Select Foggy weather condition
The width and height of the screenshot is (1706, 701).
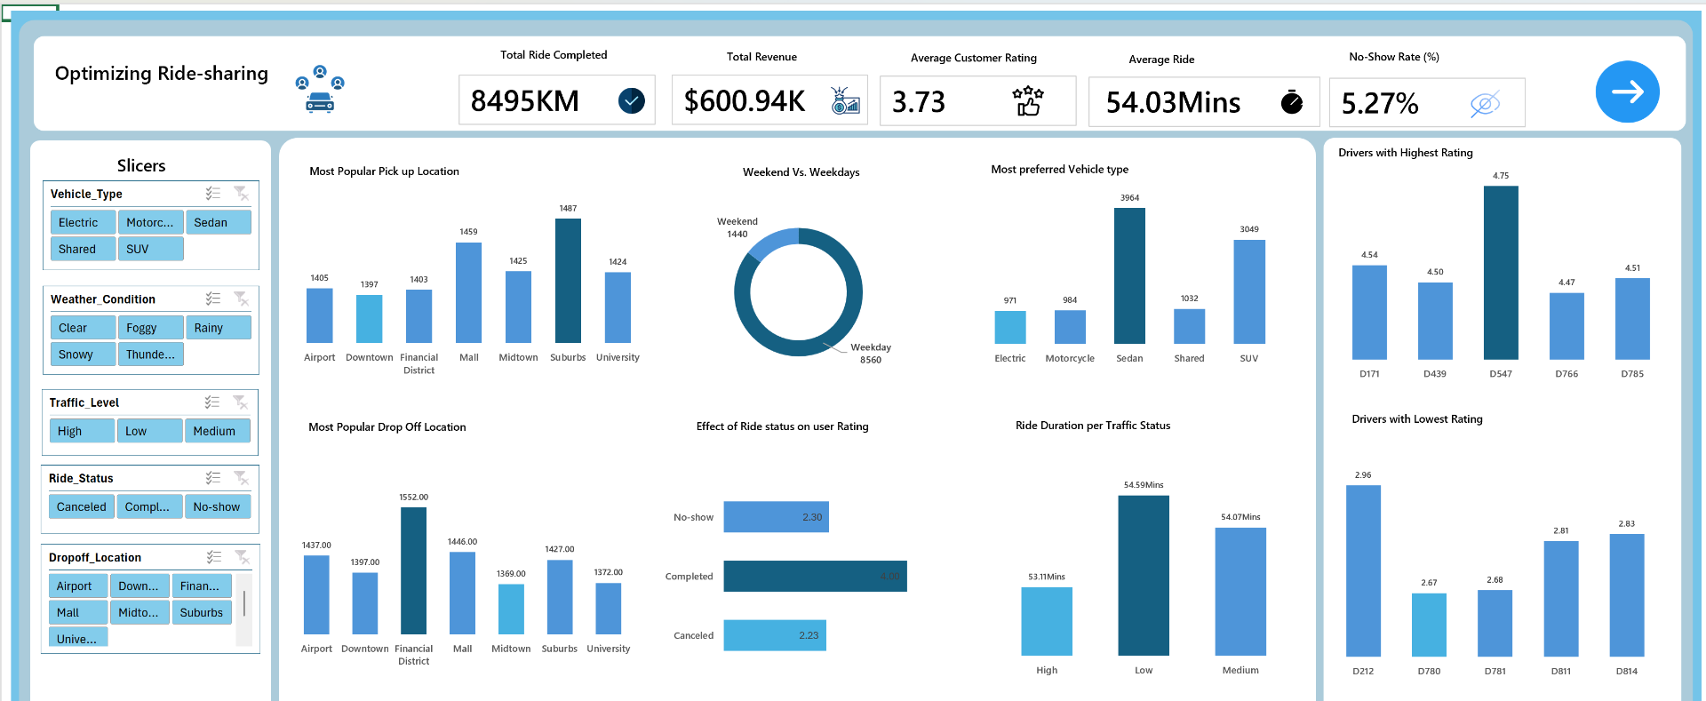tap(150, 328)
